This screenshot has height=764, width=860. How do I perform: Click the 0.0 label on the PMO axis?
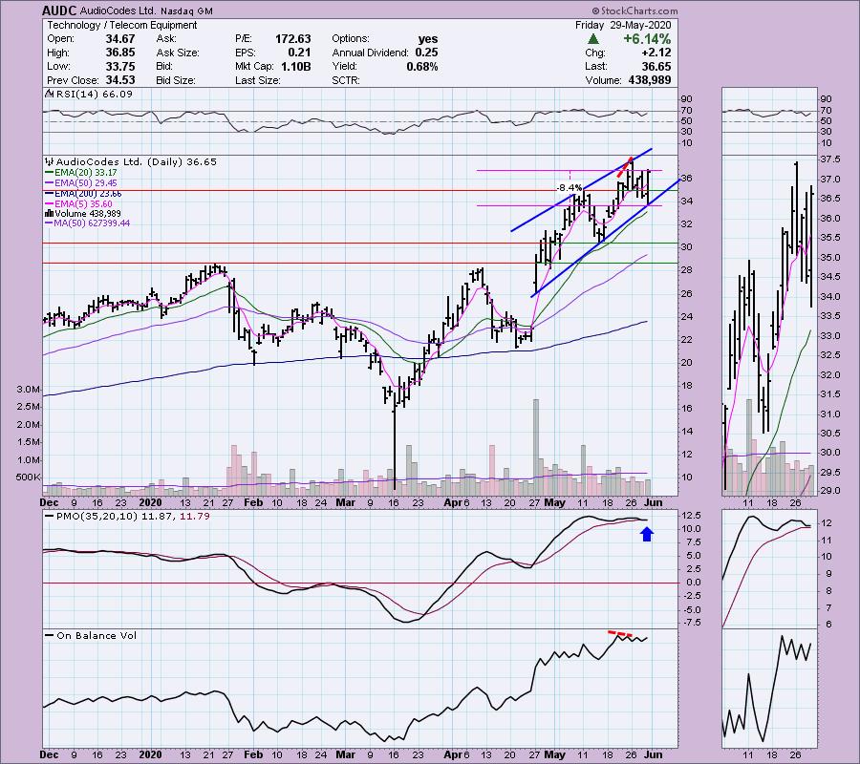[x=694, y=583]
